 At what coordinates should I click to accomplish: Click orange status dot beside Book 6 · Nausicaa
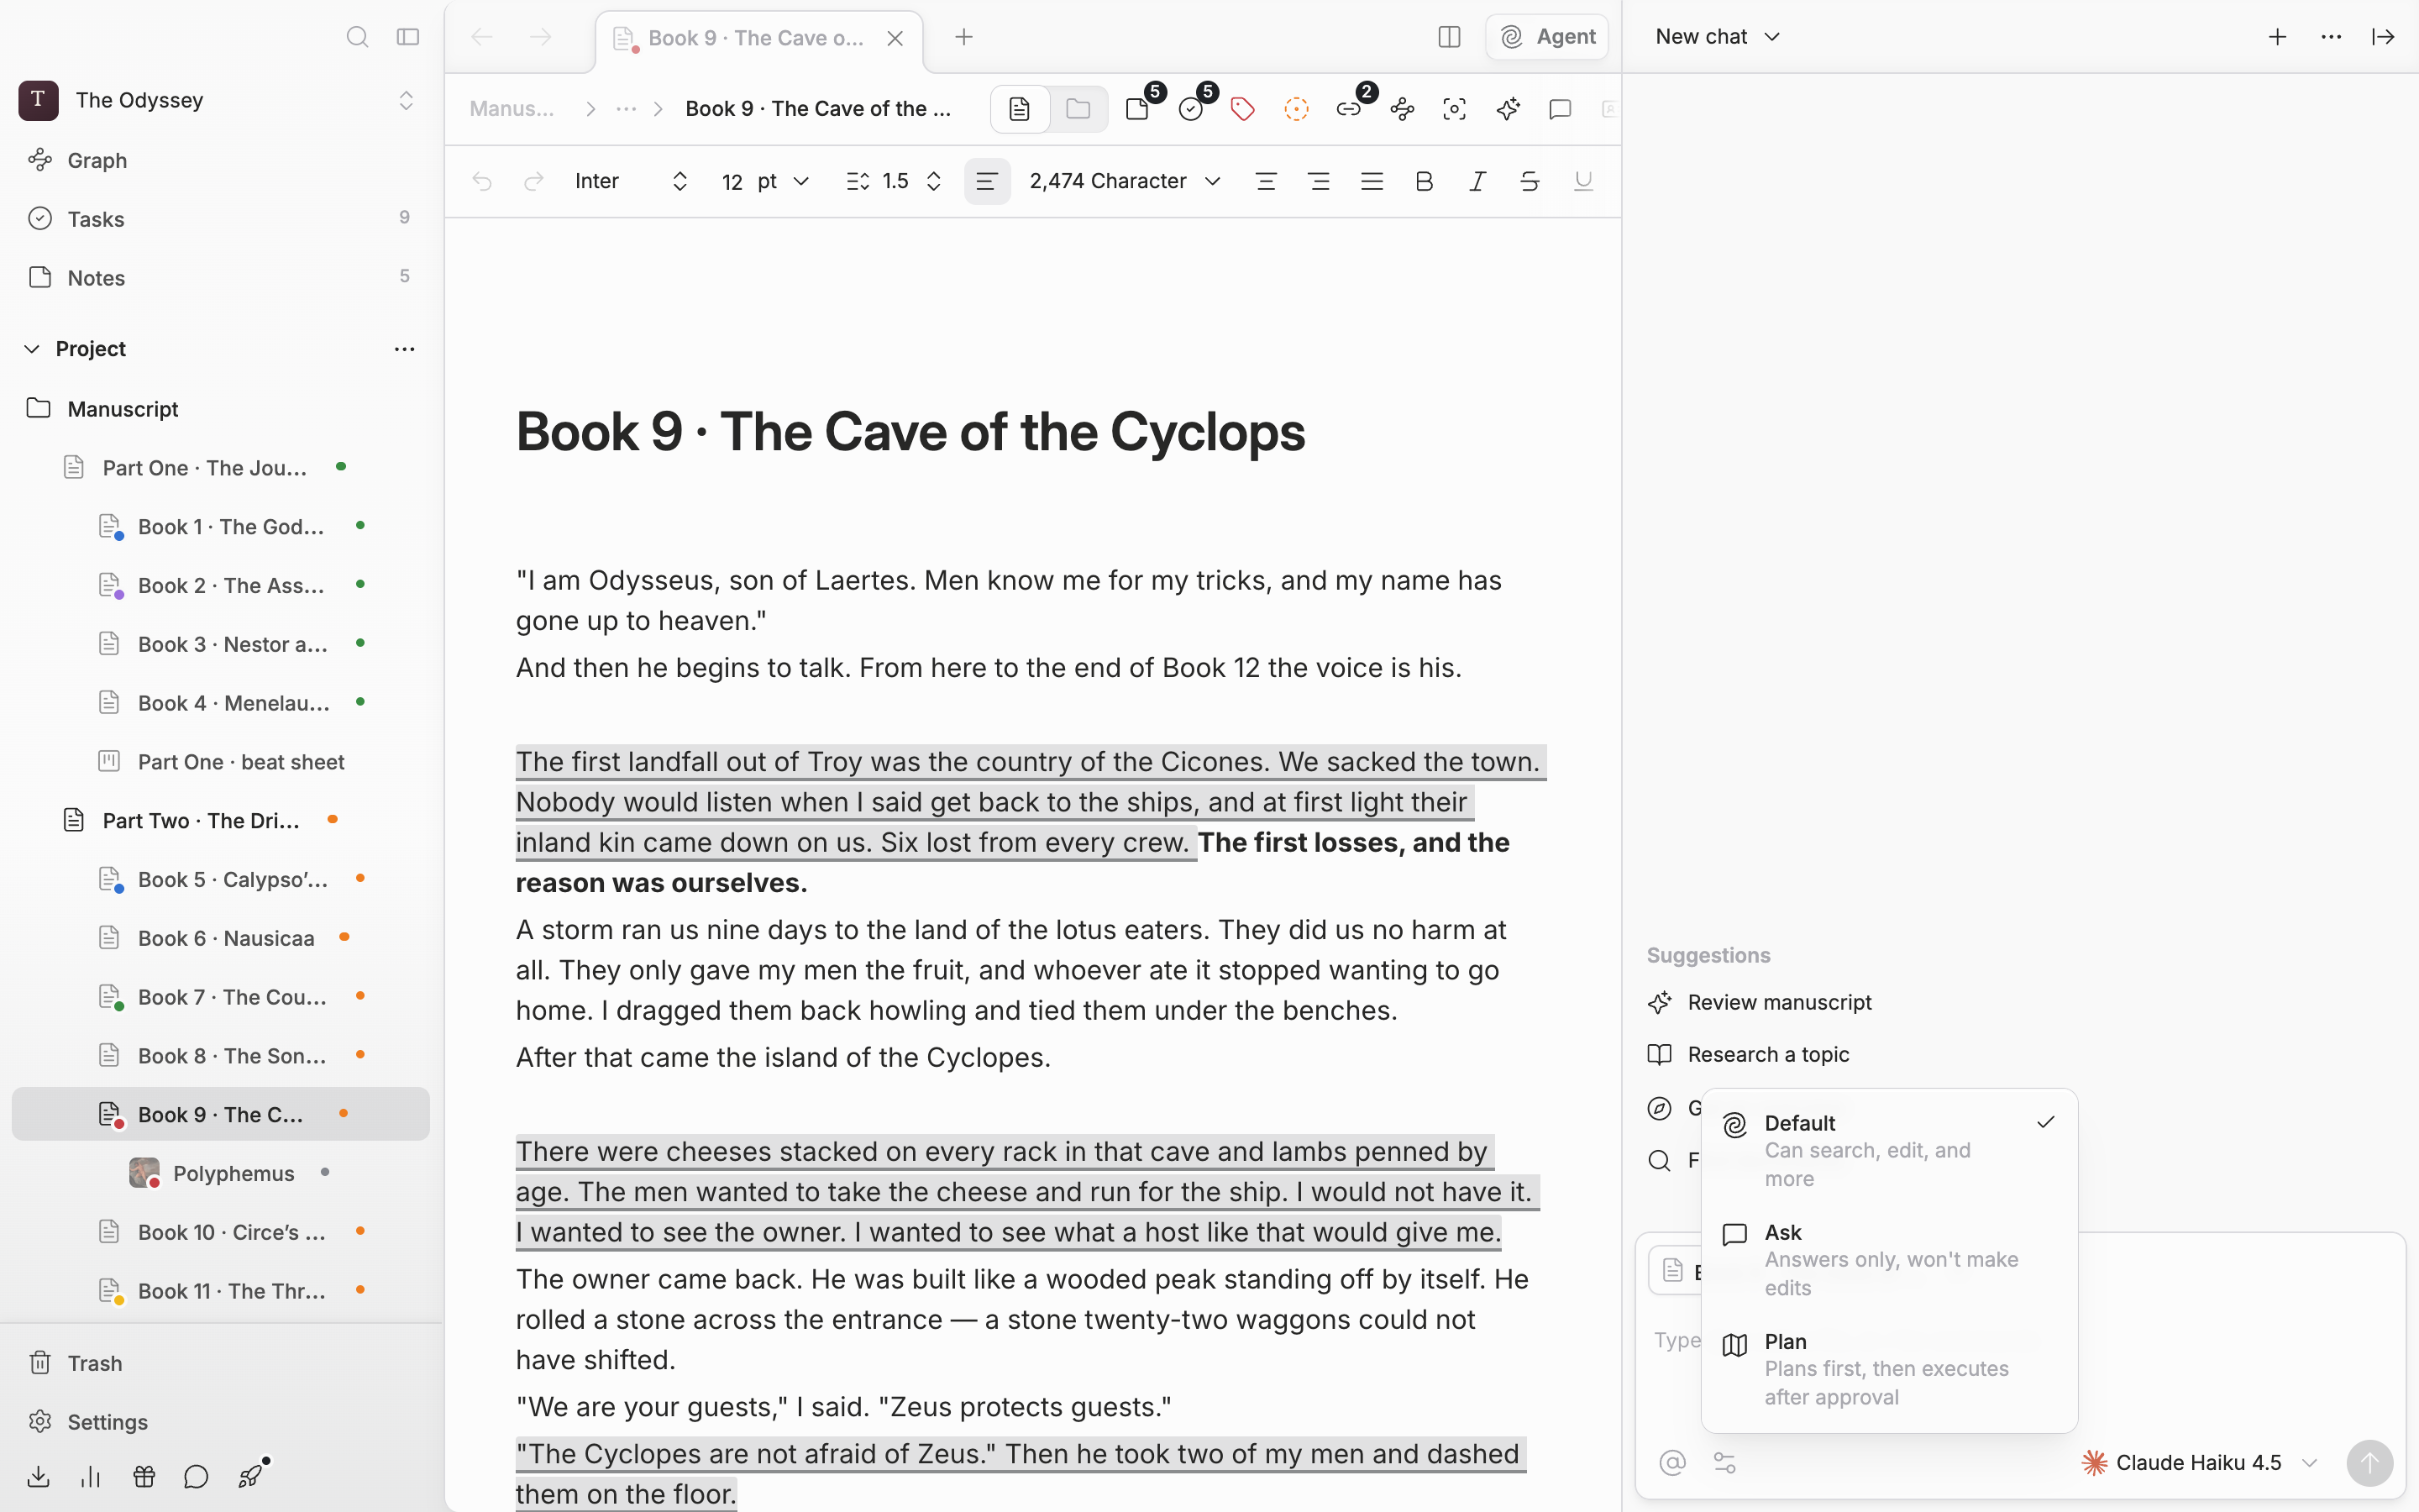point(344,937)
